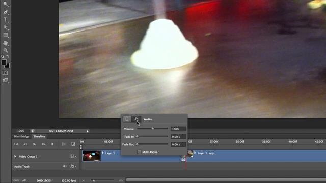326x183 pixels.
Task: Play the timeline video
Action: [35, 144]
